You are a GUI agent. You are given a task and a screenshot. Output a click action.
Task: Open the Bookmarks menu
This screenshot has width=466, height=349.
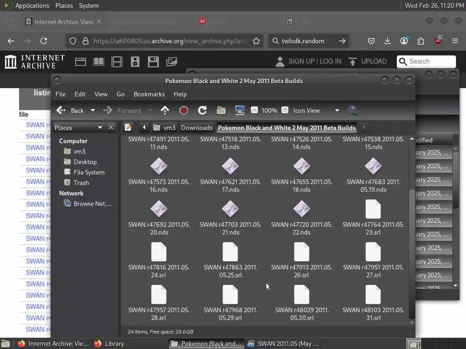(x=149, y=94)
